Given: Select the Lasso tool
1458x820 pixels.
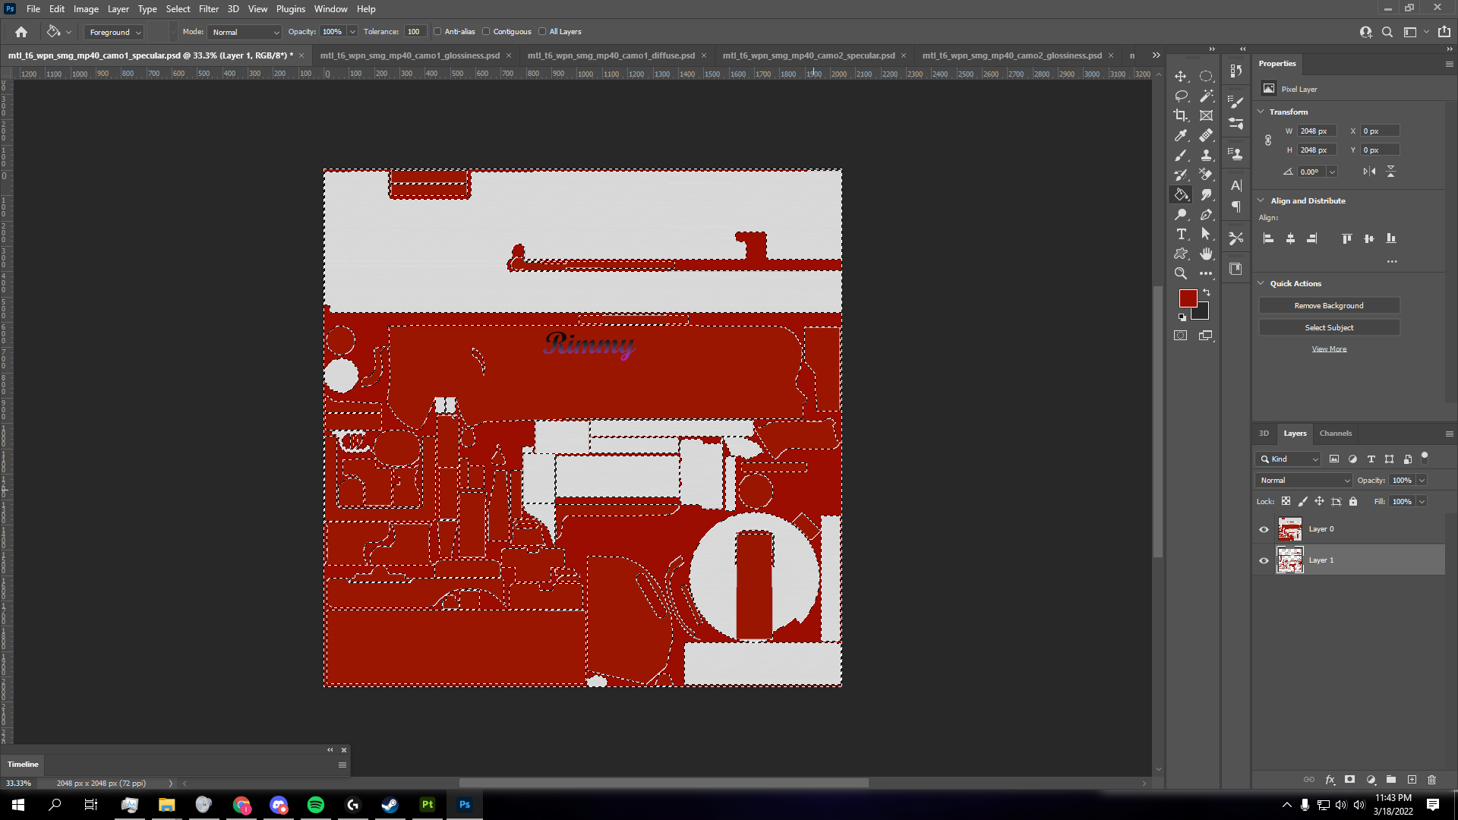Looking at the screenshot, I should pos(1181,96).
